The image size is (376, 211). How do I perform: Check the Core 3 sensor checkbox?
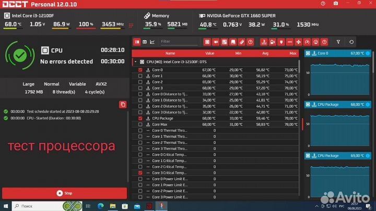[x=140, y=88]
